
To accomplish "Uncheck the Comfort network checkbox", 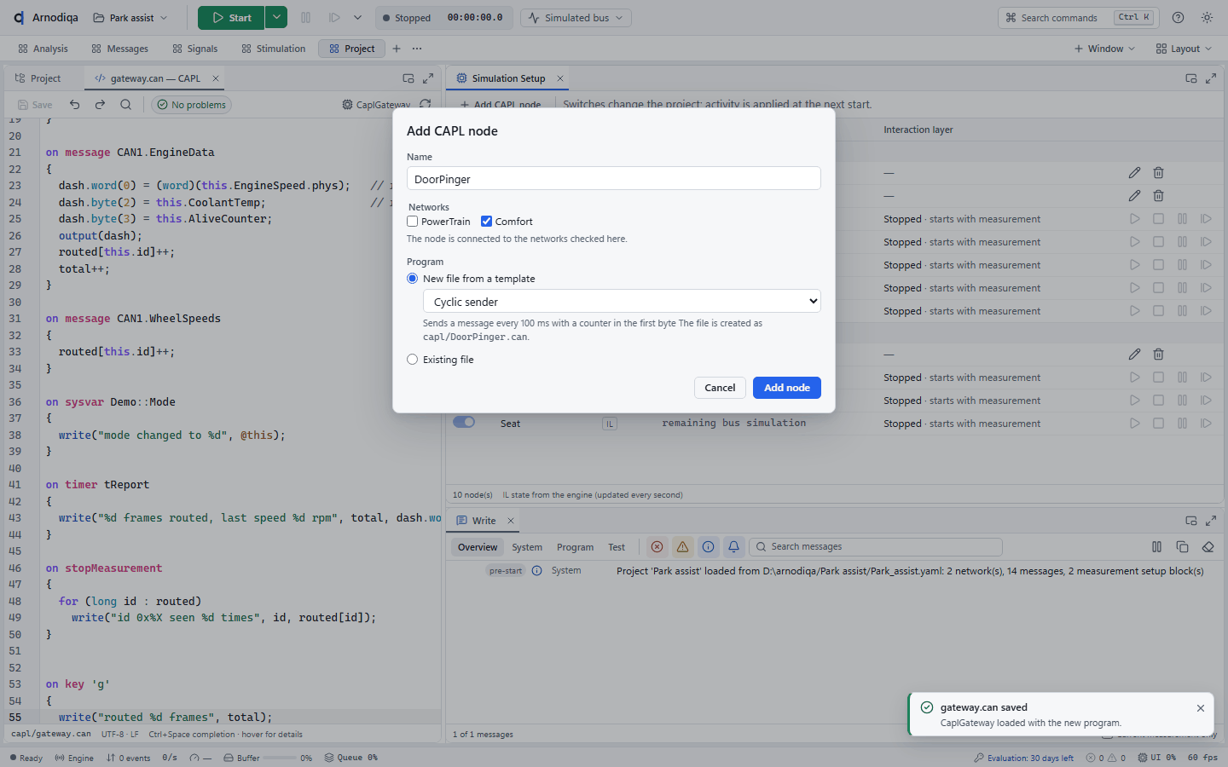I will [486, 222].
